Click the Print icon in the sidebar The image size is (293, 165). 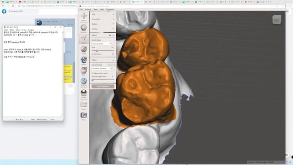click(84, 115)
